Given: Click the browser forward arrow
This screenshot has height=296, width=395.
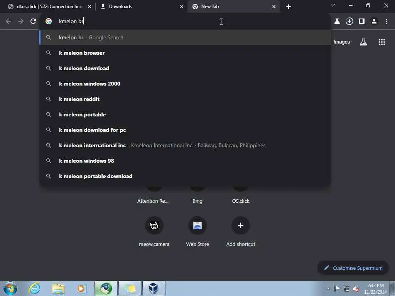Looking at the screenshot, I should click(x=21, y=22).
